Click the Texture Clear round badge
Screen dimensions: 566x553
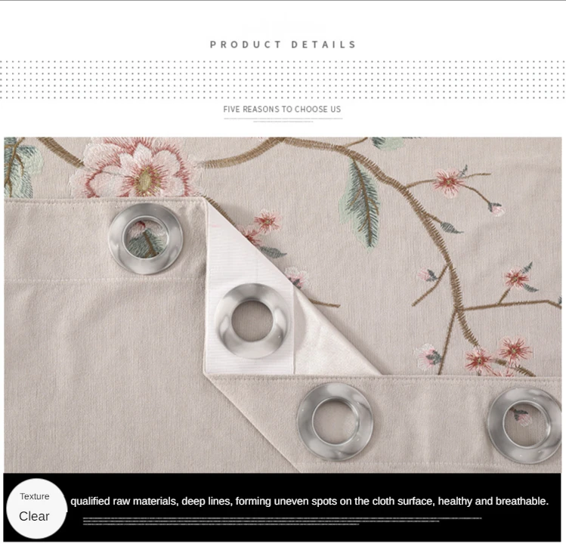point(36,508)
